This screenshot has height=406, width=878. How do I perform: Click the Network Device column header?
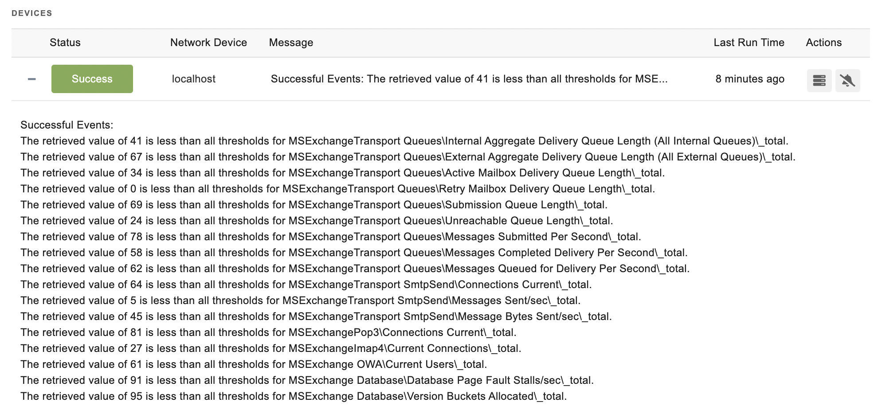coord(208,43)
